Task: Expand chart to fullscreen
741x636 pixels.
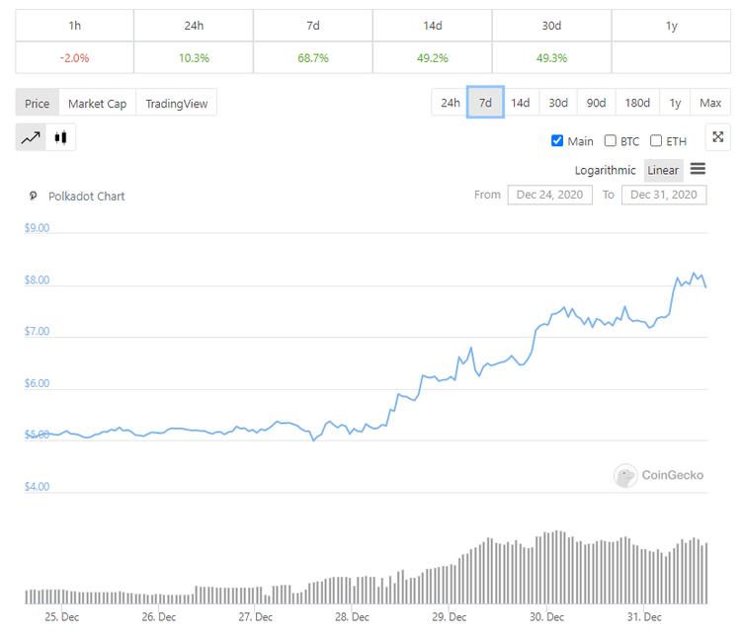Action: coord(718,138)
